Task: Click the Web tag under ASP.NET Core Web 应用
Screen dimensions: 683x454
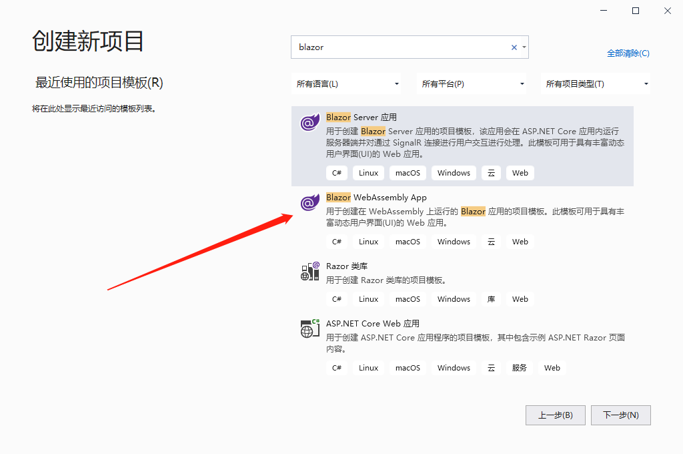Action: (552, 368)
